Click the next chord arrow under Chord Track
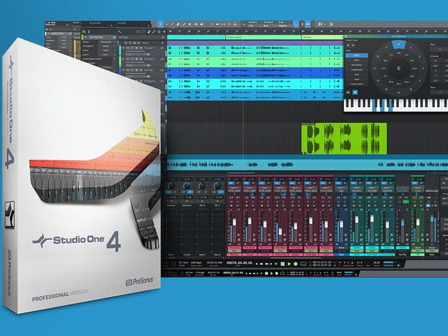The width and height of the screenshot is (448, 336). click(353, 45)
